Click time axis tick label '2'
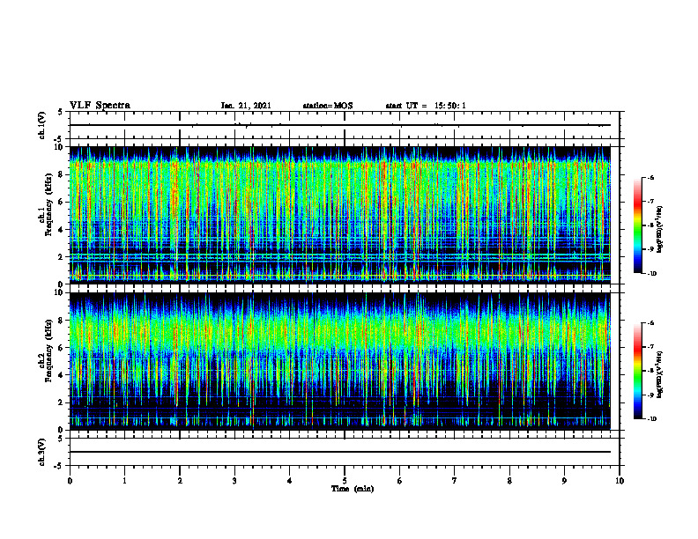 (180, 481)
